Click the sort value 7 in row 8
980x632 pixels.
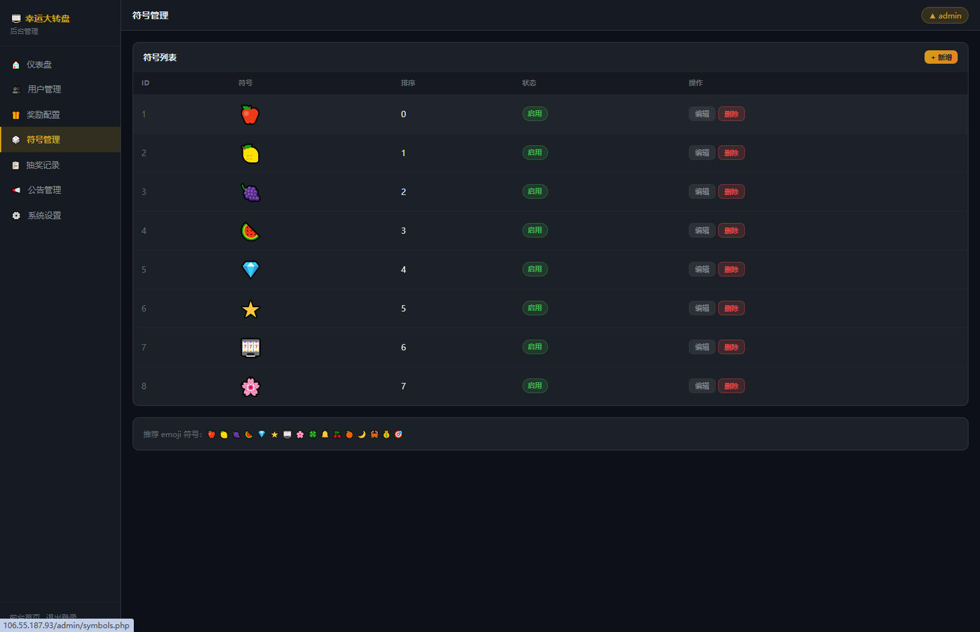403,386
